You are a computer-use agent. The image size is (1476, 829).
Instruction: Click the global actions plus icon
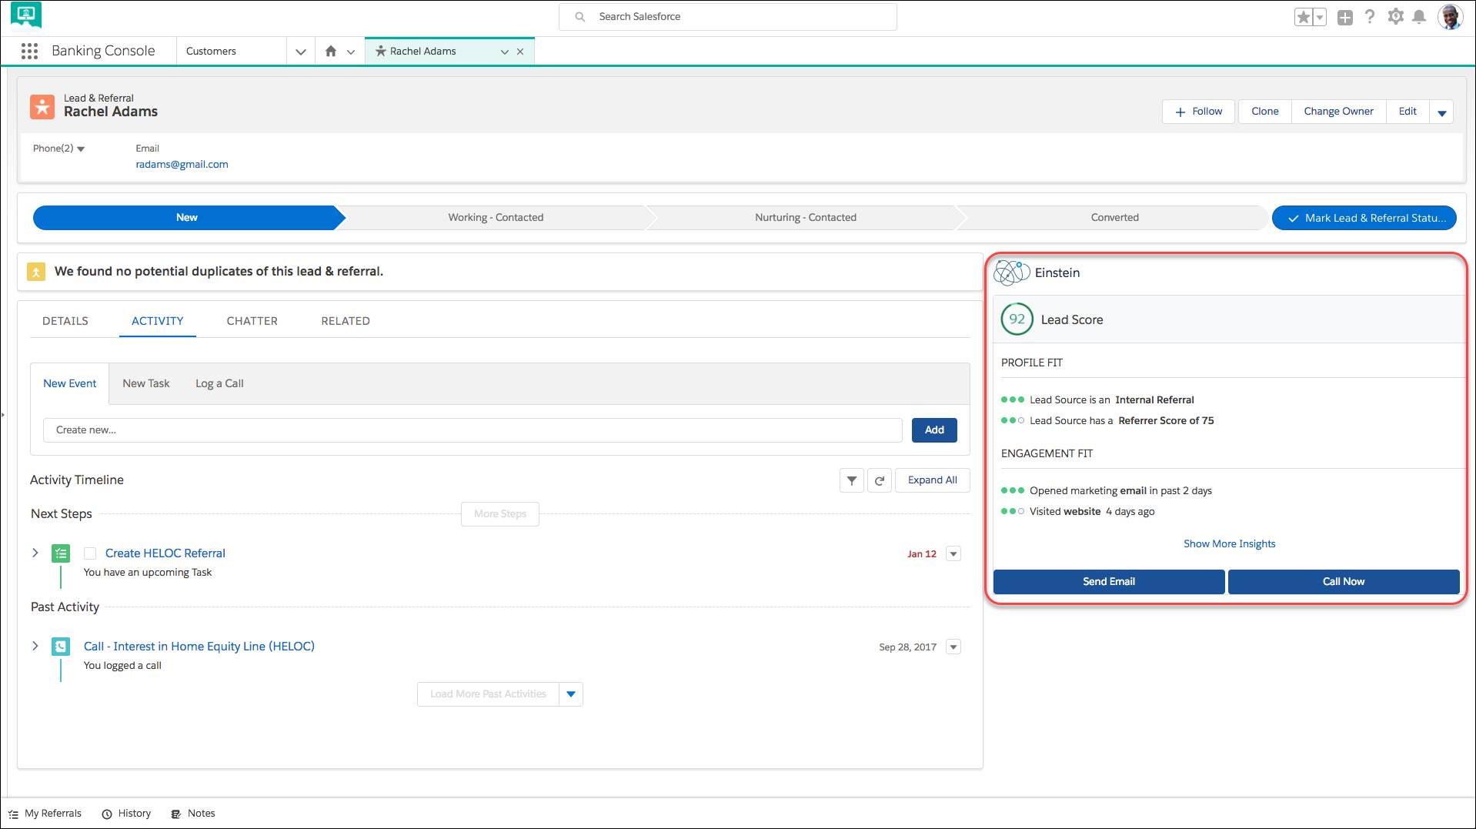point(1345,17)
